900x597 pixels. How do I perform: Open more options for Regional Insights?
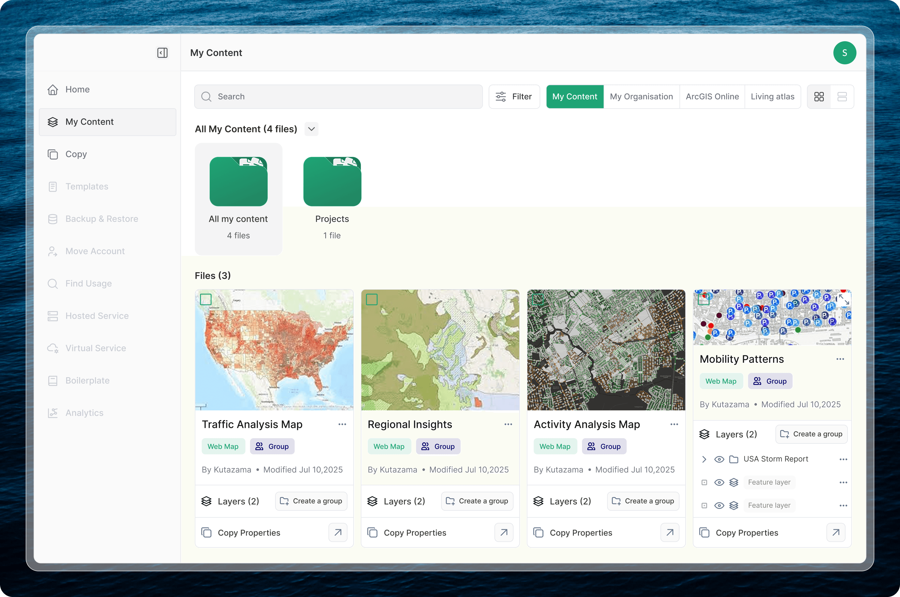coord(508,424)
